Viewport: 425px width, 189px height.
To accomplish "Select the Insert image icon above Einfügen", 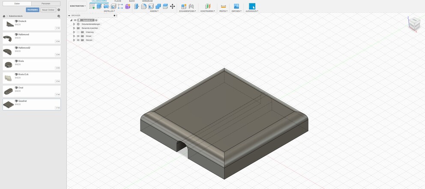I will coord(236,6).
